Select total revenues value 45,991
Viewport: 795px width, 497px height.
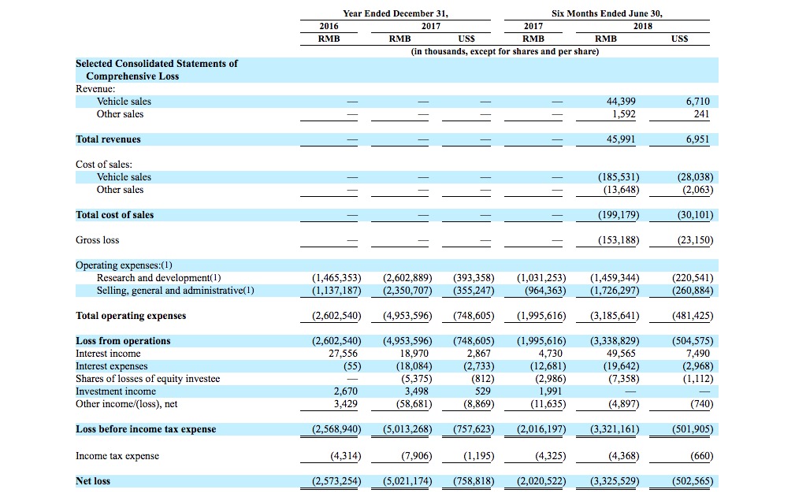coord(622,139)
